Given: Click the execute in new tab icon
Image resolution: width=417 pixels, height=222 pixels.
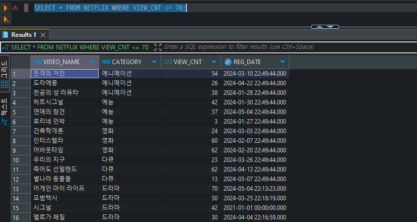Looking at the screenshot, I should click(x=6, y=20).
